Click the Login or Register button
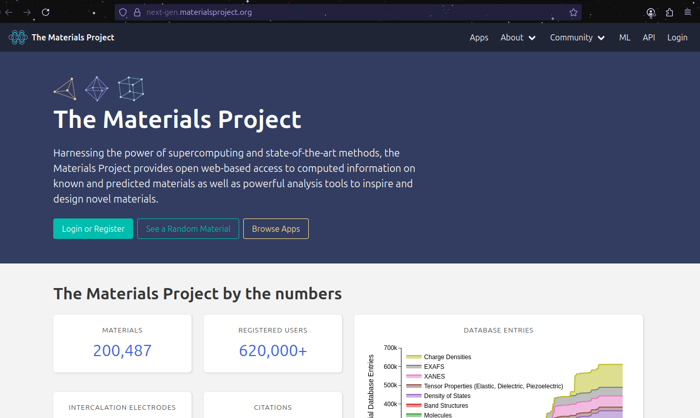 [x=93, y=229]
